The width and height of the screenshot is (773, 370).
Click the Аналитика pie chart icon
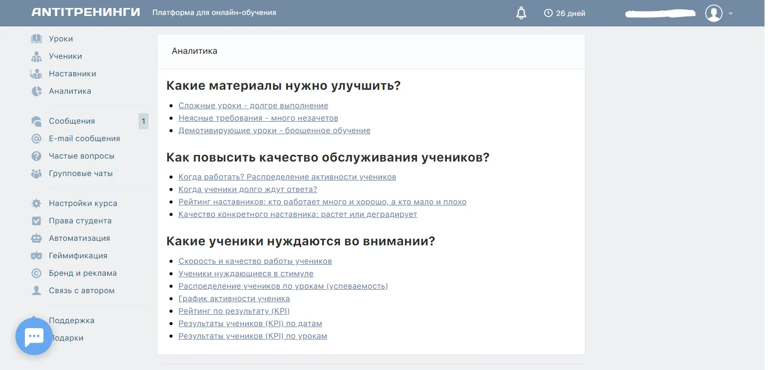(36, 91)
